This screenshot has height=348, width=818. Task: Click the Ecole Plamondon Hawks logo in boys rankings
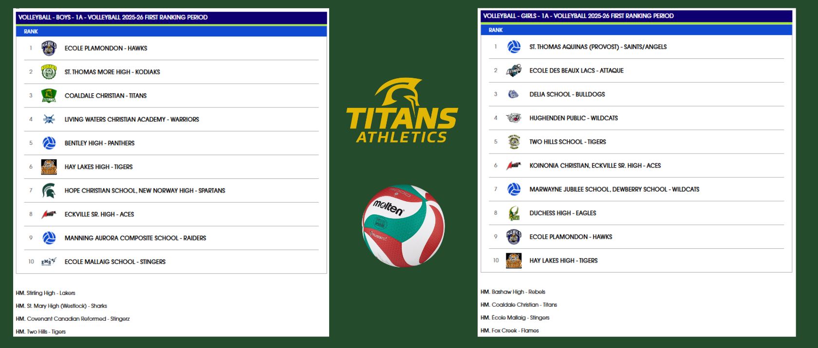click(49, 48)
